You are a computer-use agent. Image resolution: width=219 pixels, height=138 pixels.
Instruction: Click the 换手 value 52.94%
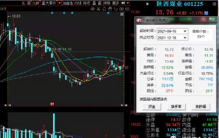point(167,85)
